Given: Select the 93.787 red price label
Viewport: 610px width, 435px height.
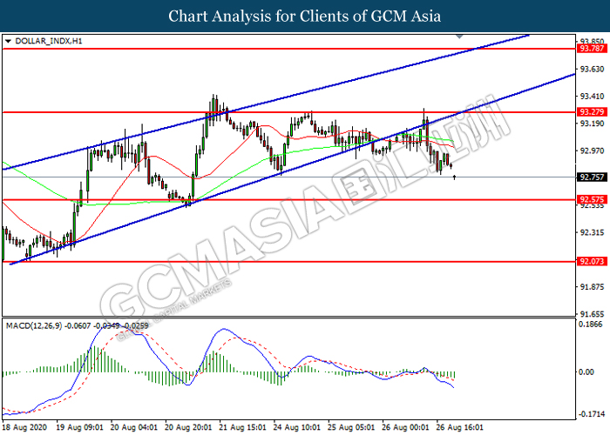Looking at the screenshot, I should [x=592, y=49].
